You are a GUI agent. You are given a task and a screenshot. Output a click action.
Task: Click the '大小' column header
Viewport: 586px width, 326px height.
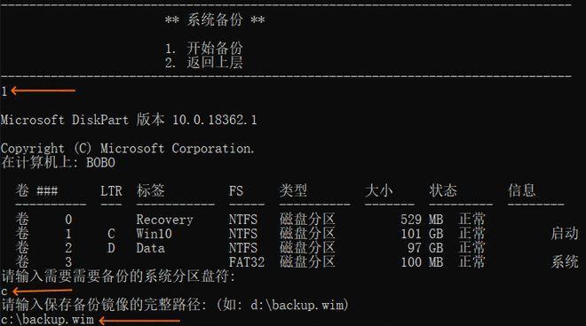[378, 190]
